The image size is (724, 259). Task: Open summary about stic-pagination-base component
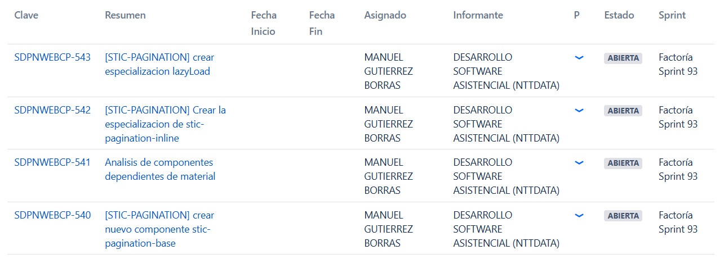[x=159, y=229]
